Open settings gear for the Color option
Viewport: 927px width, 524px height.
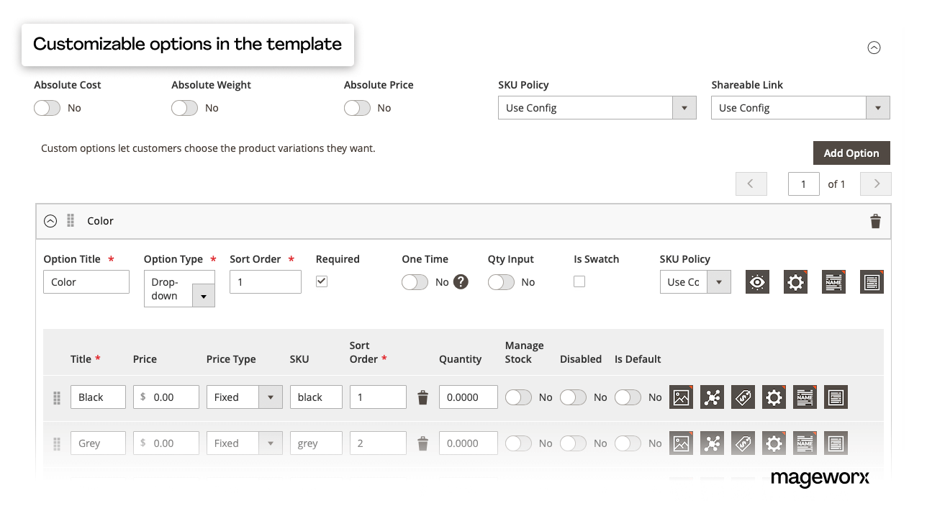point(795,282)
